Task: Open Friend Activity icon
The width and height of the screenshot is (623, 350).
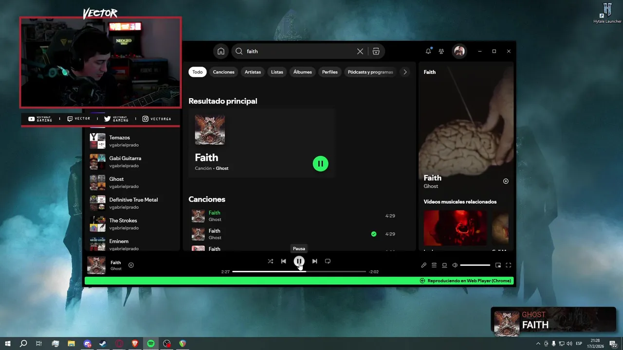Action: pyautogui.click(x=441, y=51)
